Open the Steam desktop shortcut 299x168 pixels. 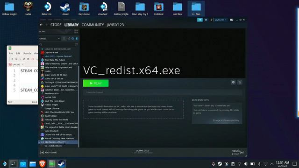[65, 8]
